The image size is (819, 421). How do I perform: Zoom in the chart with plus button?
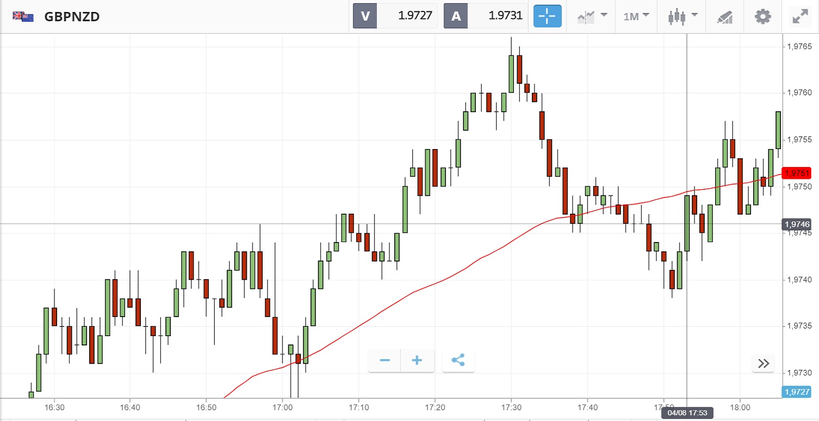coord(417,361)
